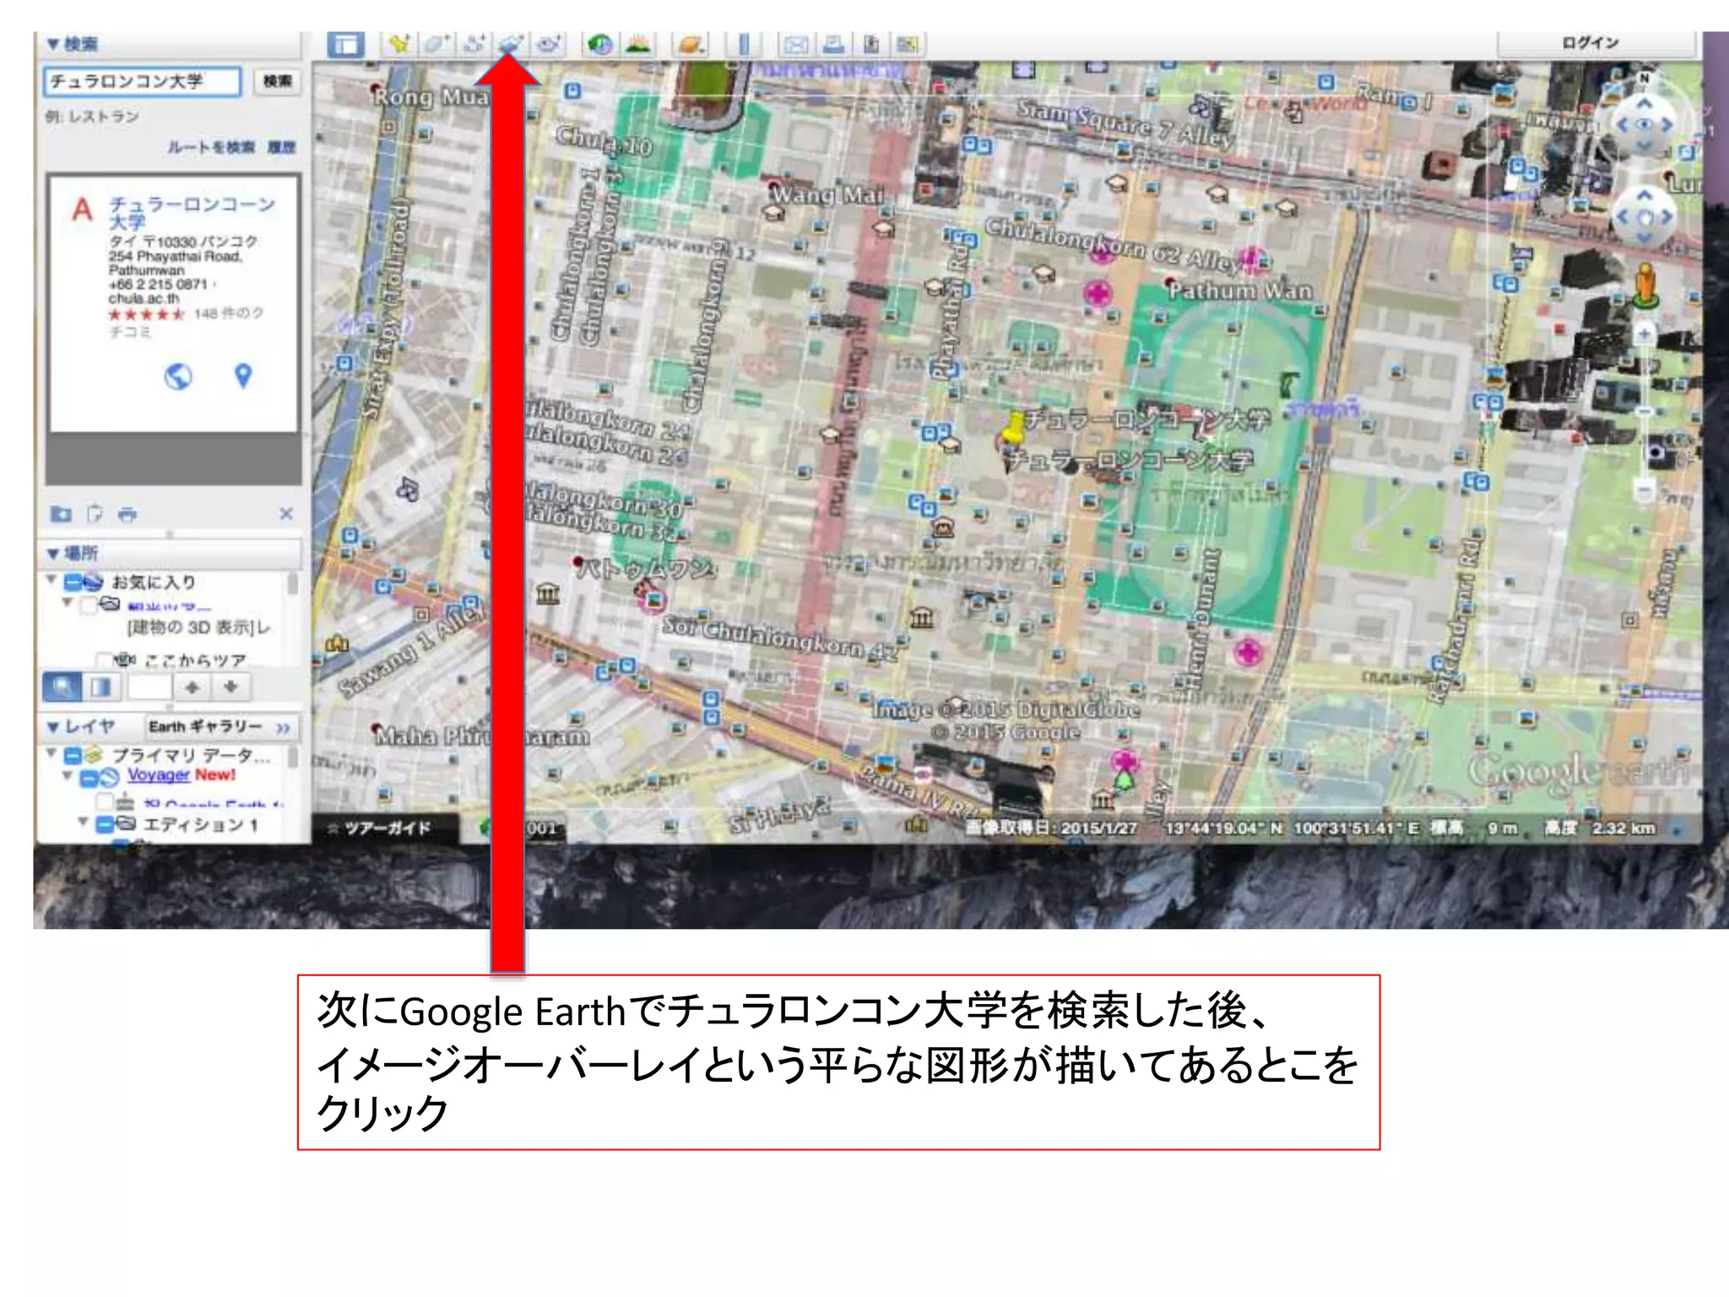Click the View in Google Maps icon
The height and width of the screenshot is (1297, 1729).
(x=908, y=44)
